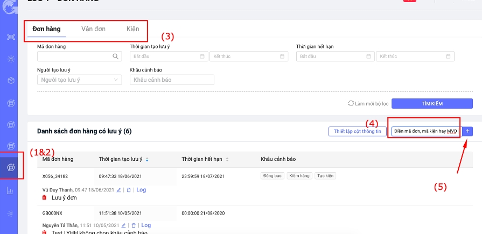The height and width of the screenshot is (234, 482).
Task: Edit the note by Vũ Duy Thanh
Action: point(119,190)
